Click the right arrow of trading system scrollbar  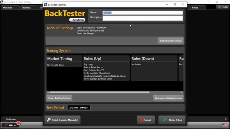tap(182, 92)
